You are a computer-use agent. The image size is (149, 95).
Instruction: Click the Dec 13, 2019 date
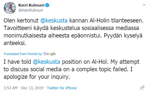32,88
